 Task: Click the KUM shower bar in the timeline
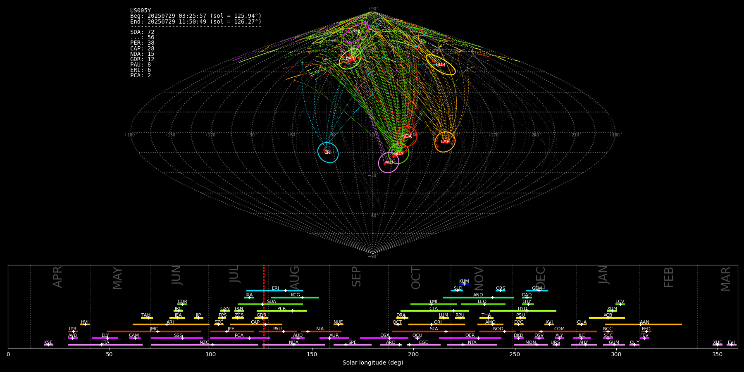pyautogui.click(x=464, y=284)
